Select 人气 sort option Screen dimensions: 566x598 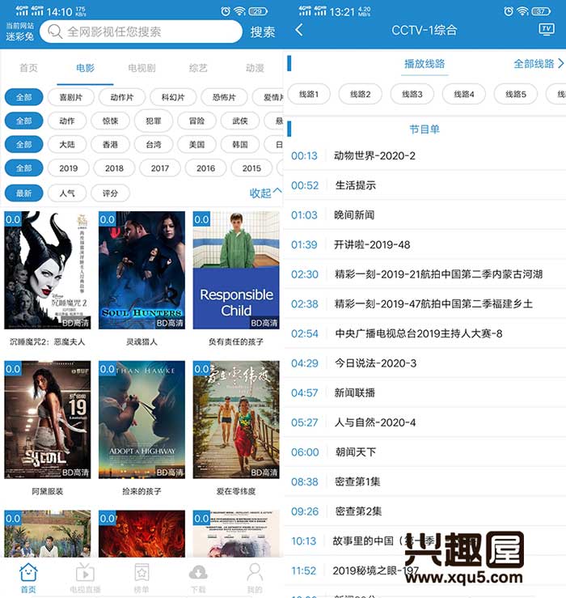tap(67, 193)
